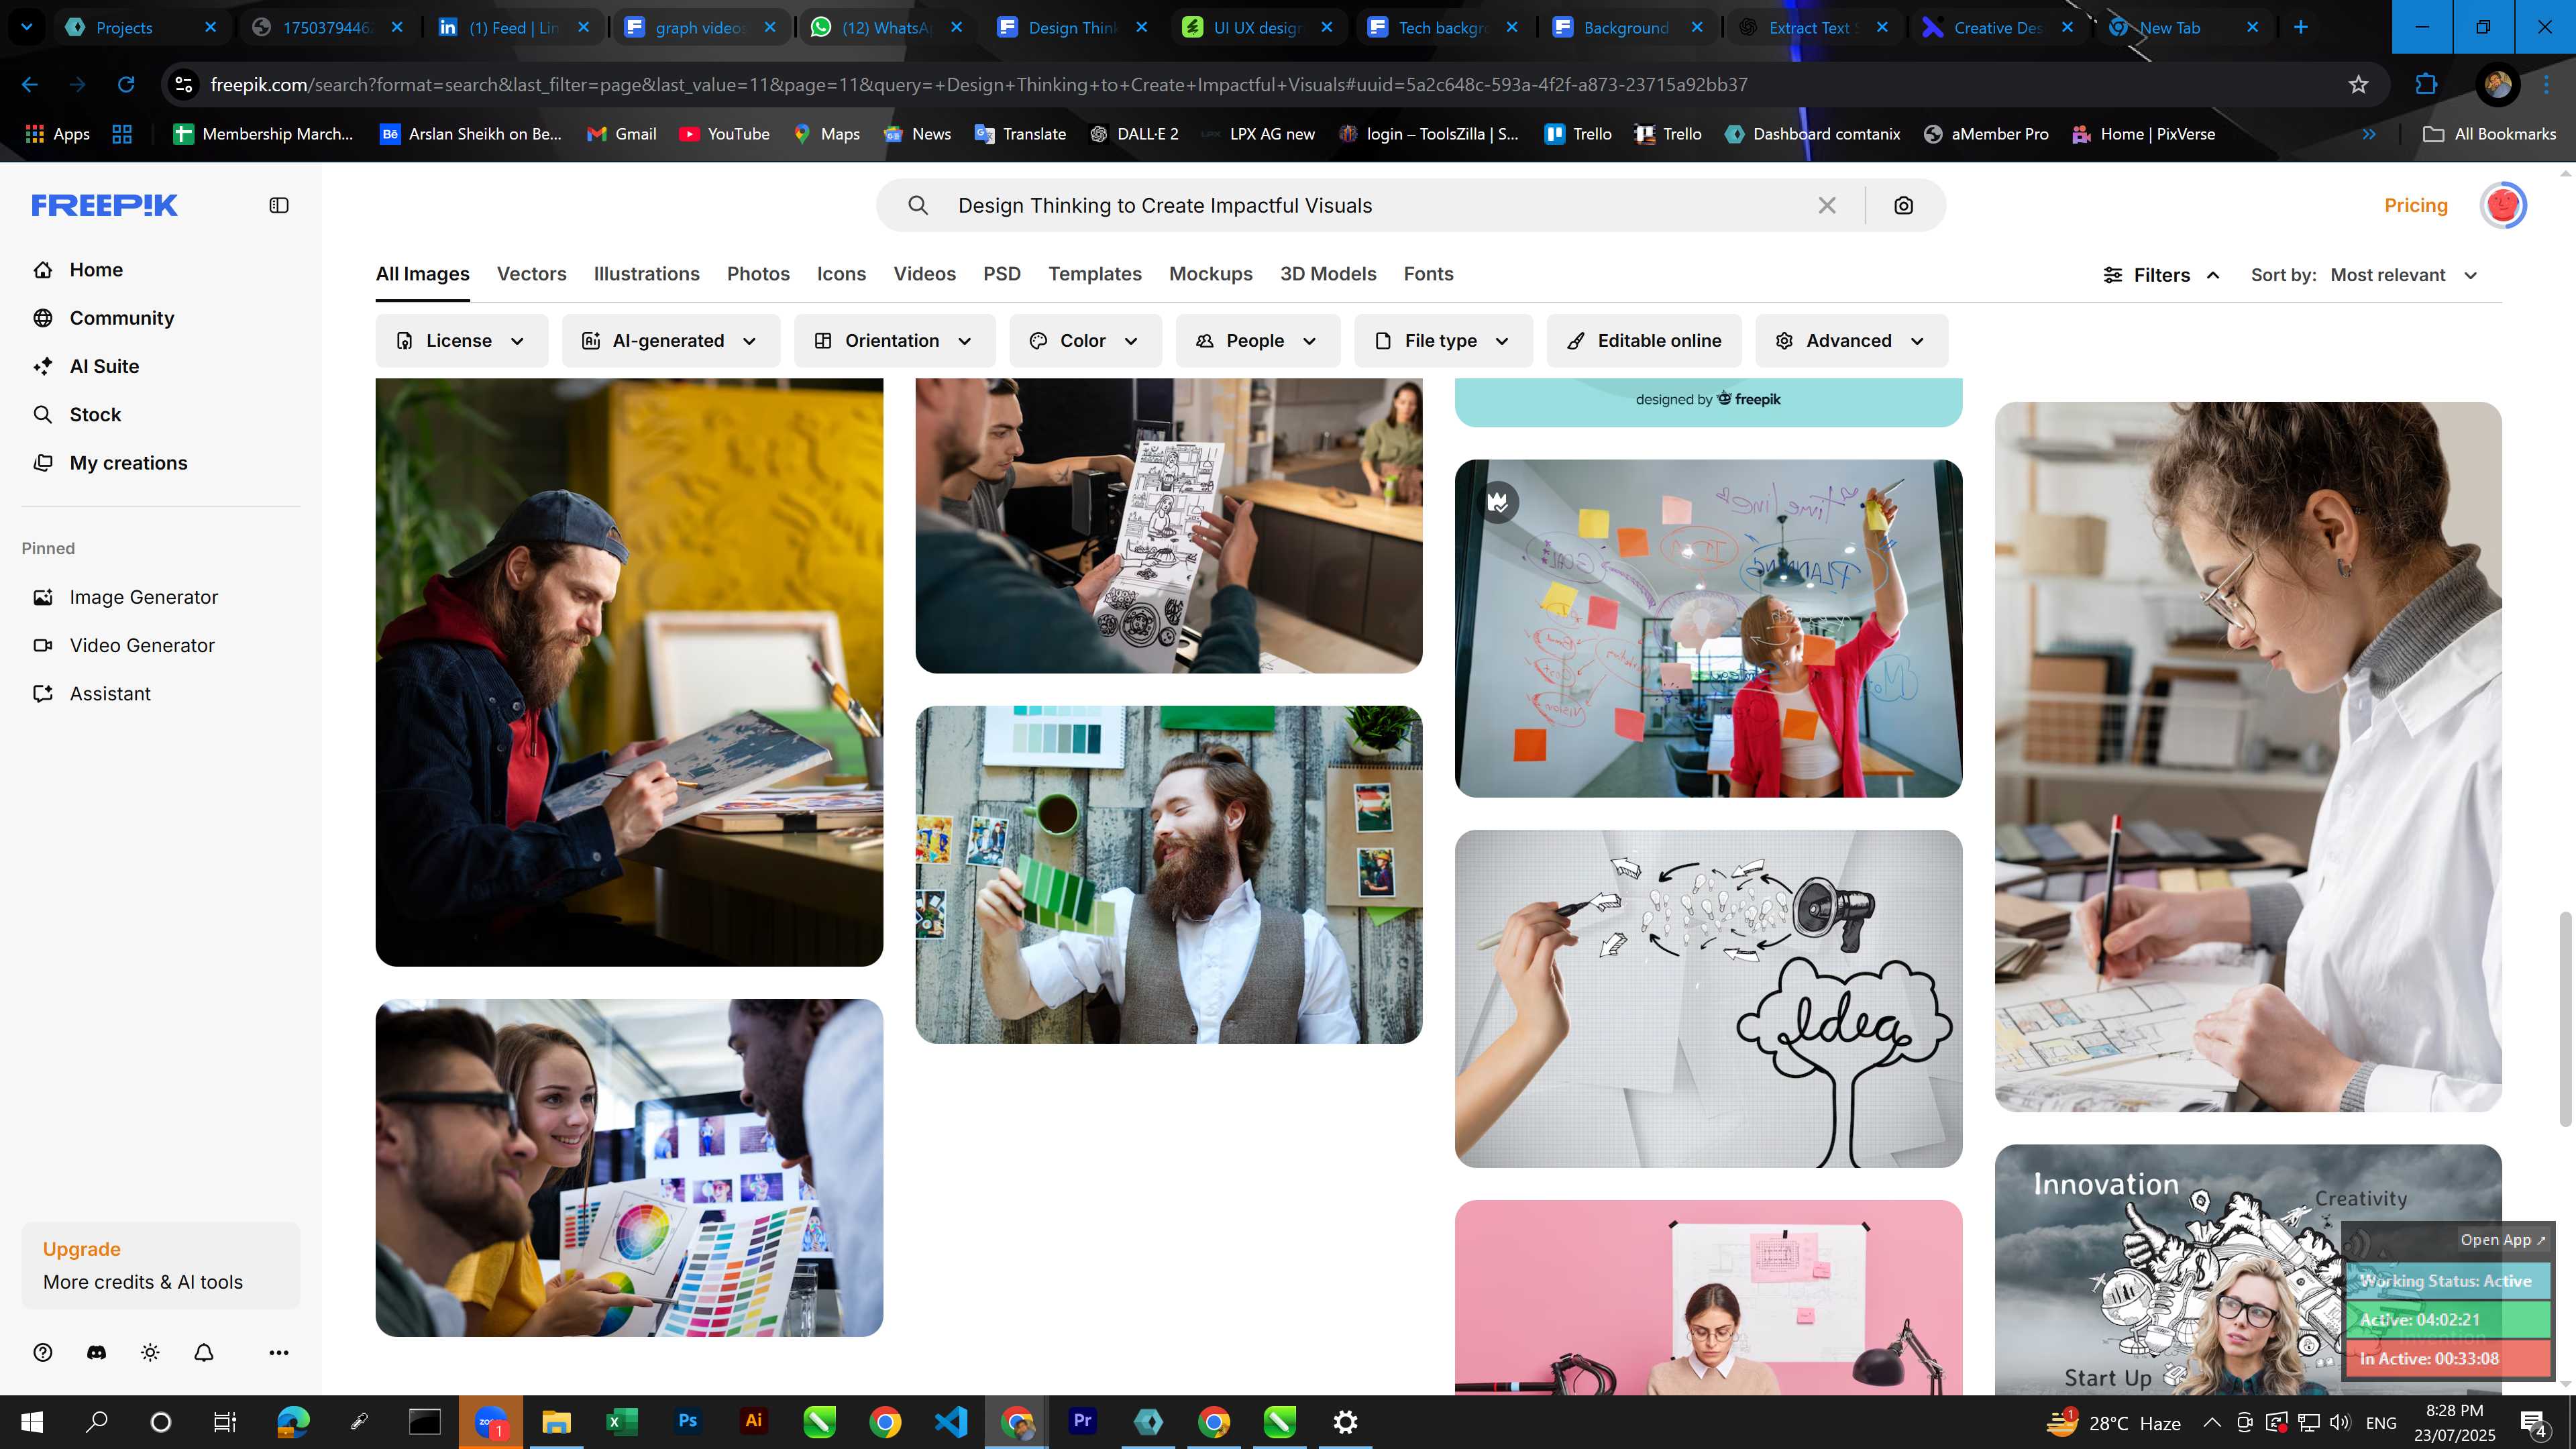The width and height of the screenshot is (2576, 1449).
Task: Open man holding green swatches thumbnail
Action: [1168, 875]
